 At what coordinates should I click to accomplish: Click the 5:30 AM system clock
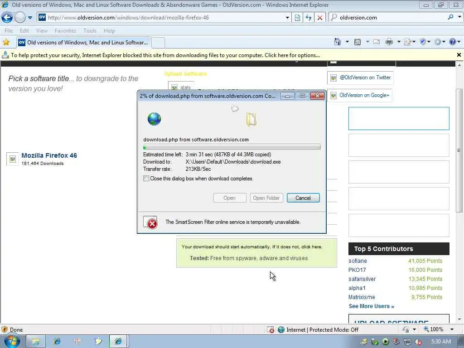coord(441,342)
